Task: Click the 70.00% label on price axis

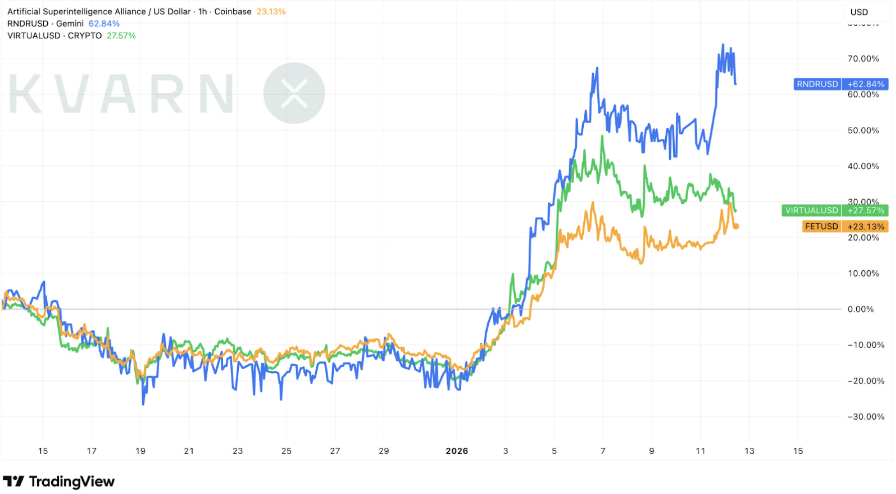Action: 863,59
